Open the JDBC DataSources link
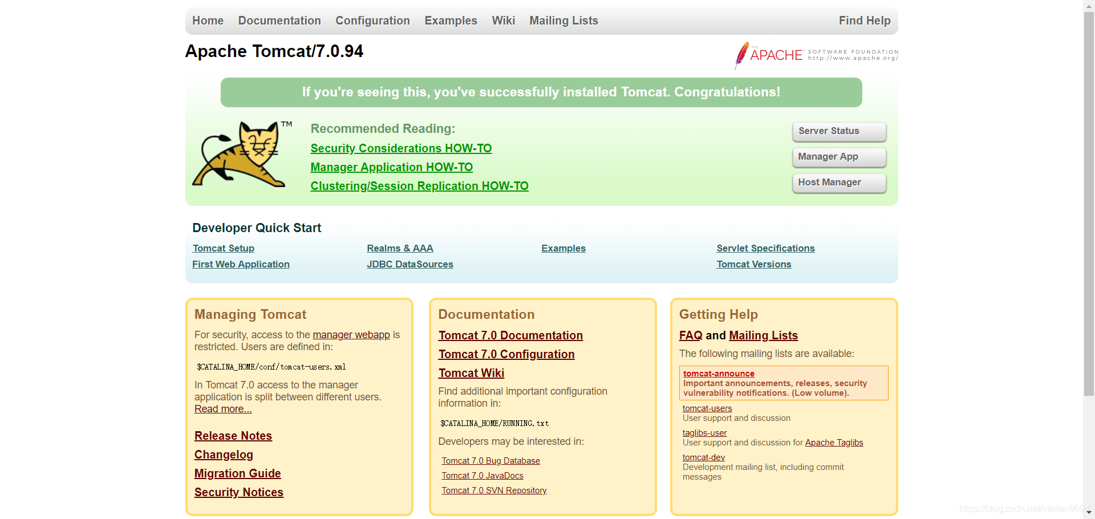 pyautogui.click(x=409, y=264)
